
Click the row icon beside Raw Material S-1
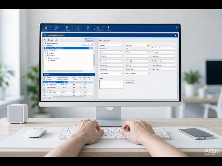(45, 93)
